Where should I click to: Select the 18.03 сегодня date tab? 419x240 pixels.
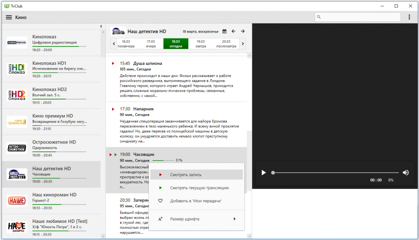coord(176,44)
